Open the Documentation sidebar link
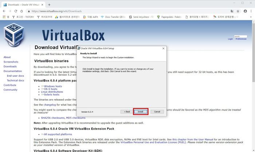 [12, 71]
